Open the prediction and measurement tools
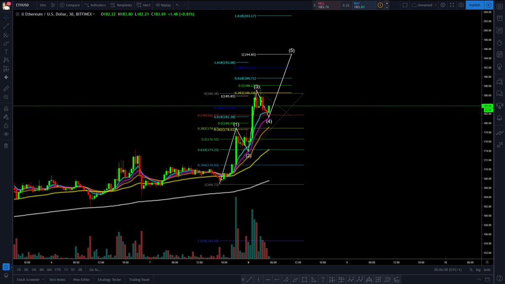The height and width of the screenshot is (284, 505). click(x=6, y=69)
